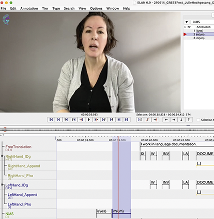The image size is (214, 219).
Task: Step one frame forward
Action: 104,120
